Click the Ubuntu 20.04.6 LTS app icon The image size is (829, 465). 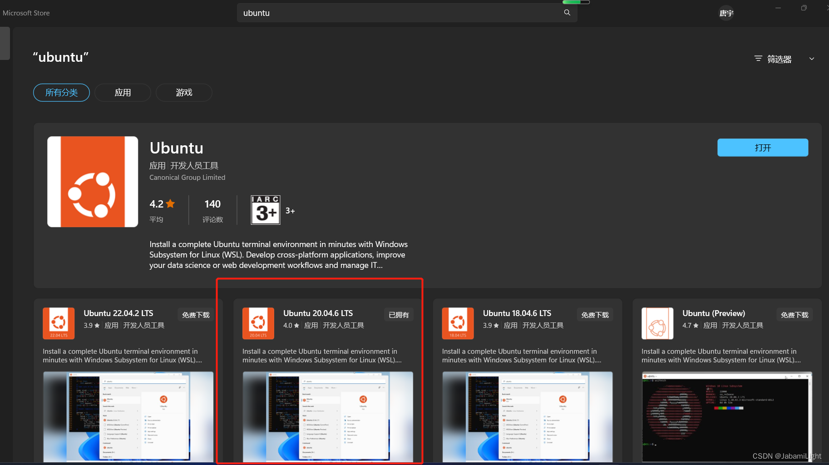pos(258,323)
